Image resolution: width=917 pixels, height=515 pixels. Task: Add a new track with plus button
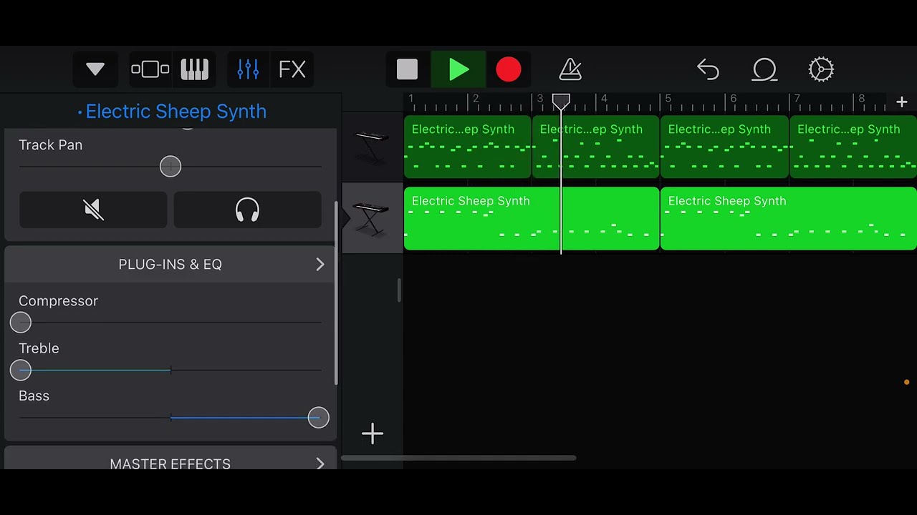click(x=373, y=433)
